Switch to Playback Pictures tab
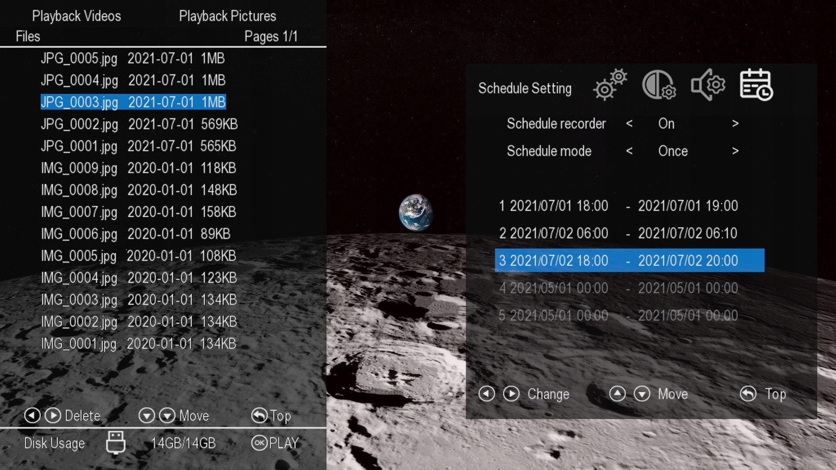Viewport: 836px width, 470px height. 227,16
